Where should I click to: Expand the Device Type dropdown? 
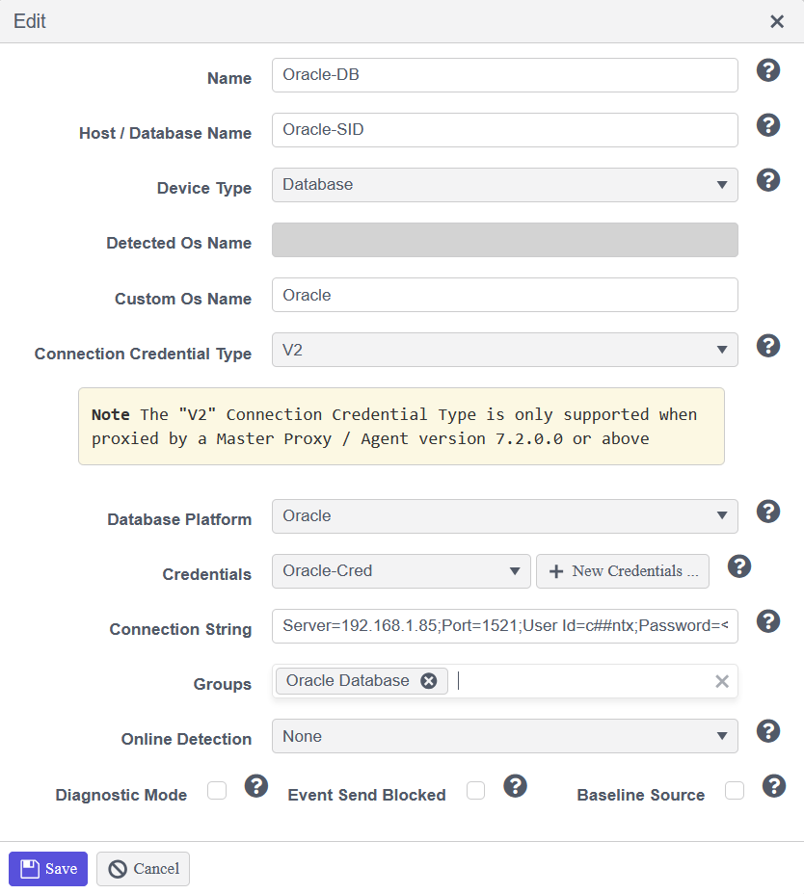[505, 185]
